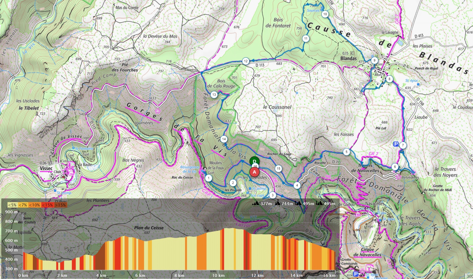Click the 8 km mark on elevation profile
473x279 pixels.
coord(179,275)
